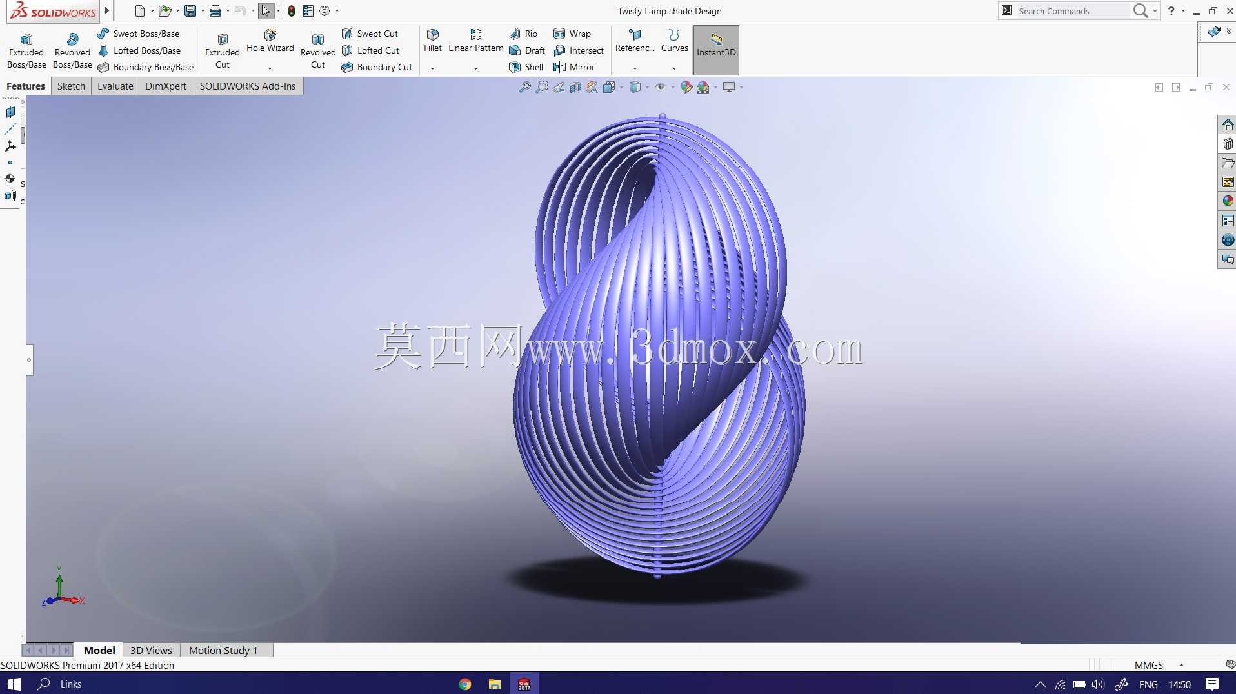Expand the Curves dropdown arrow
Image resolution: width=1236 pixels, height=694 pixels.
674,68
